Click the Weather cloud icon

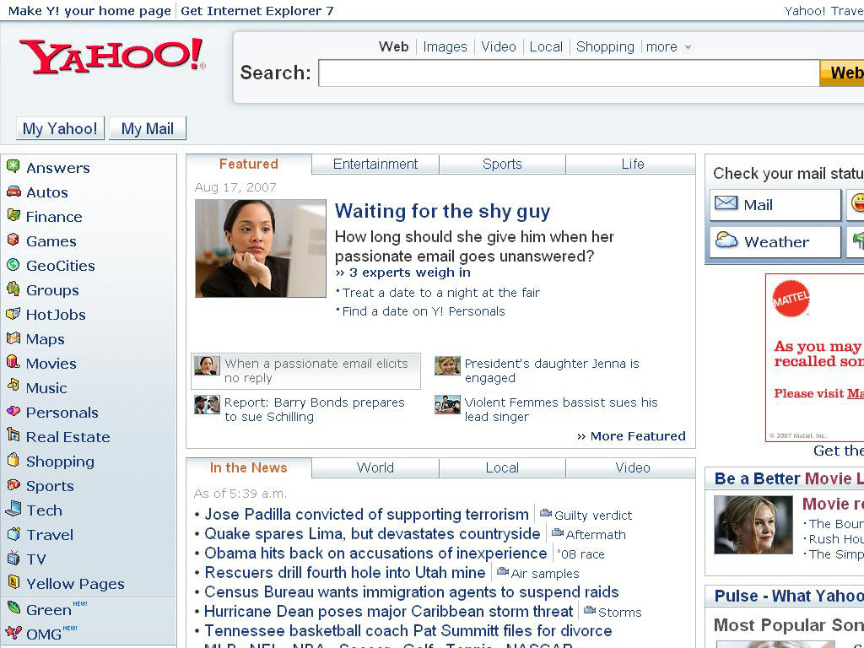tap(726, 240)
